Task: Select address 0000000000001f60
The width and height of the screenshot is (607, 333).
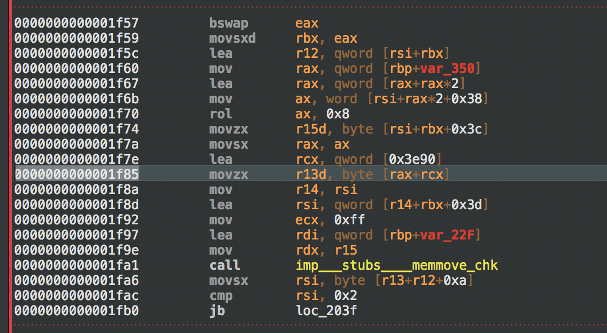Action: tap(77, 69)
